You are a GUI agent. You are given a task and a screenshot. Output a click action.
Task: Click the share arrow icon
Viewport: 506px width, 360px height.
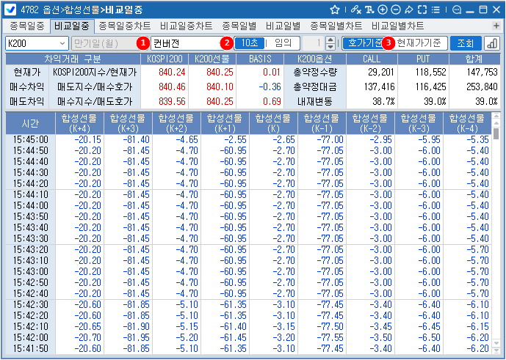tap(409, 10)
